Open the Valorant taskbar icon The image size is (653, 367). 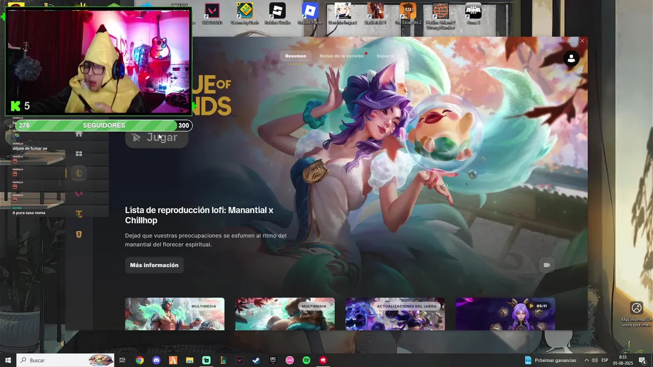click(x=240, y=360)
